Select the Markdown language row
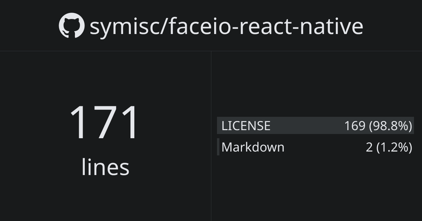This screenshot has height=221, width=422. point(315,147)
